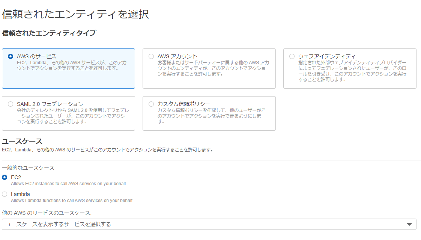Select カスタム信頼ポリシー radio option
This screenshot has height=240, width=421.
pyautogui.click(x=151, y=104)
